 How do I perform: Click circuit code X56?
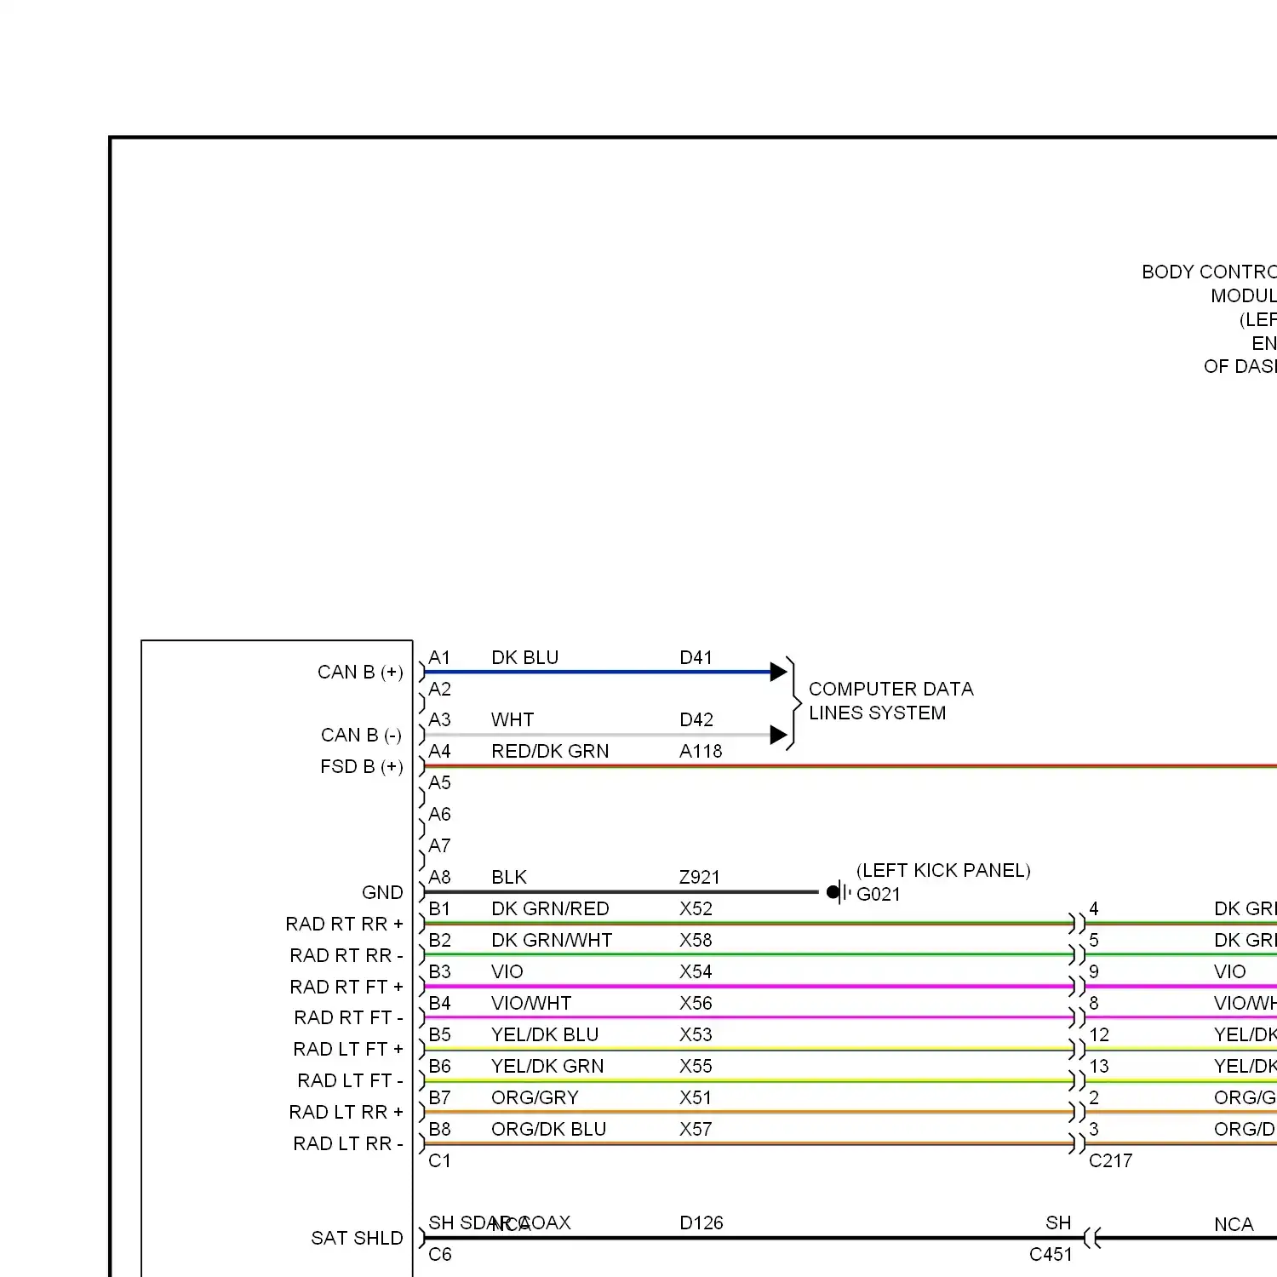696,1003
